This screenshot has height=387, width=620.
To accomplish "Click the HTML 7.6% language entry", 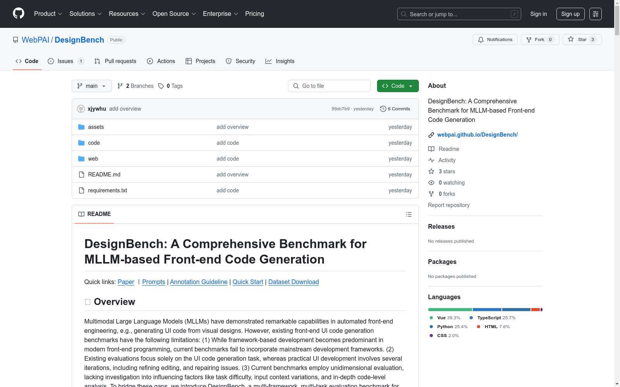I will 493,327.
